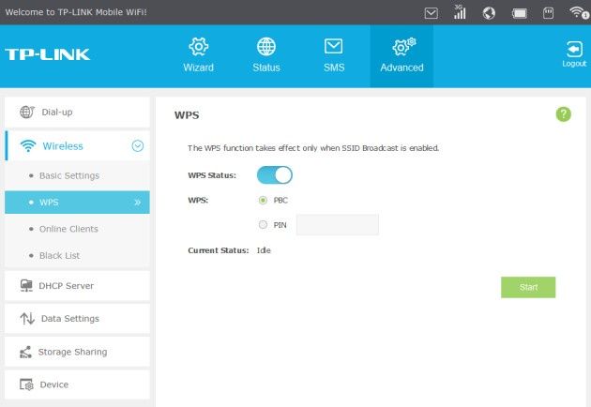Select the WPS submenu item
The image size is (591, 407).
pos(77,203)
